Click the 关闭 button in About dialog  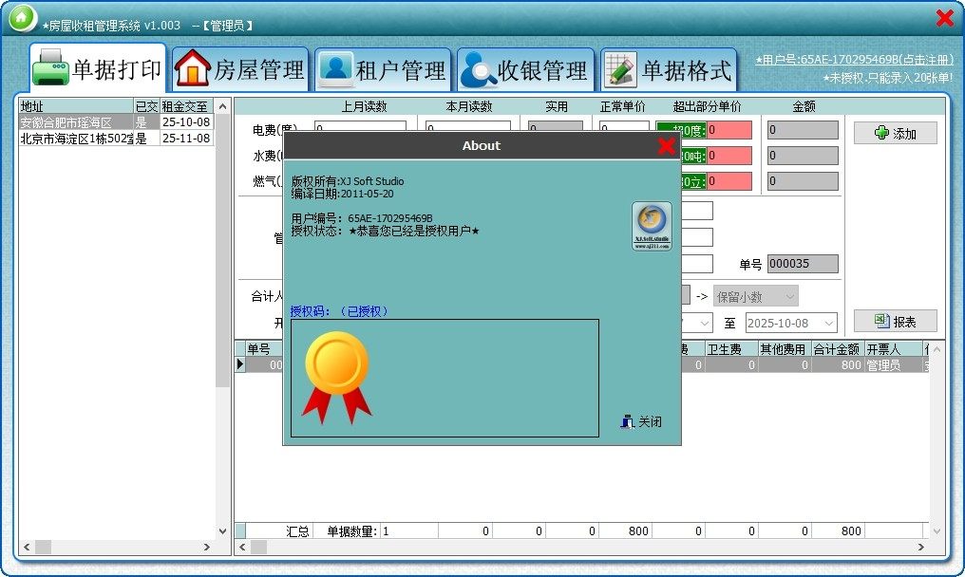pyautogui.click(x=642, y=421)
